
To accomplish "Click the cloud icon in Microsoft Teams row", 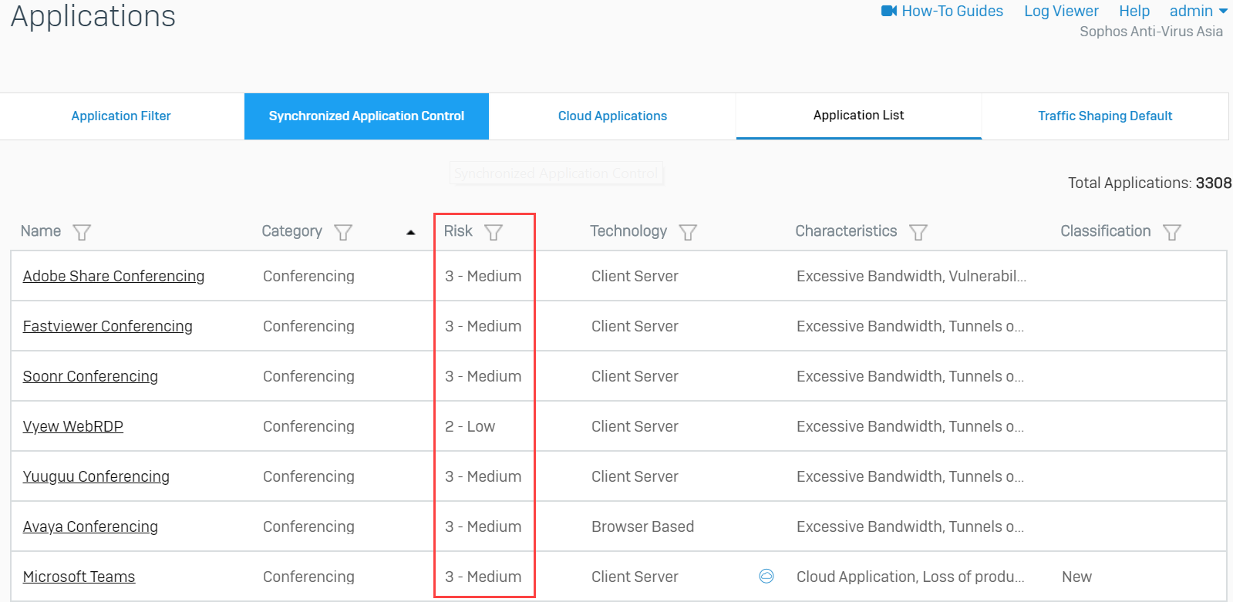I will 766,576.
